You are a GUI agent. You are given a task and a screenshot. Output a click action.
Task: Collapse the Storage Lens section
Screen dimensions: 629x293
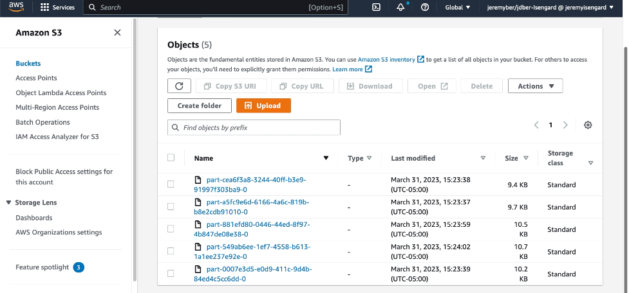(x=8, y=202)
